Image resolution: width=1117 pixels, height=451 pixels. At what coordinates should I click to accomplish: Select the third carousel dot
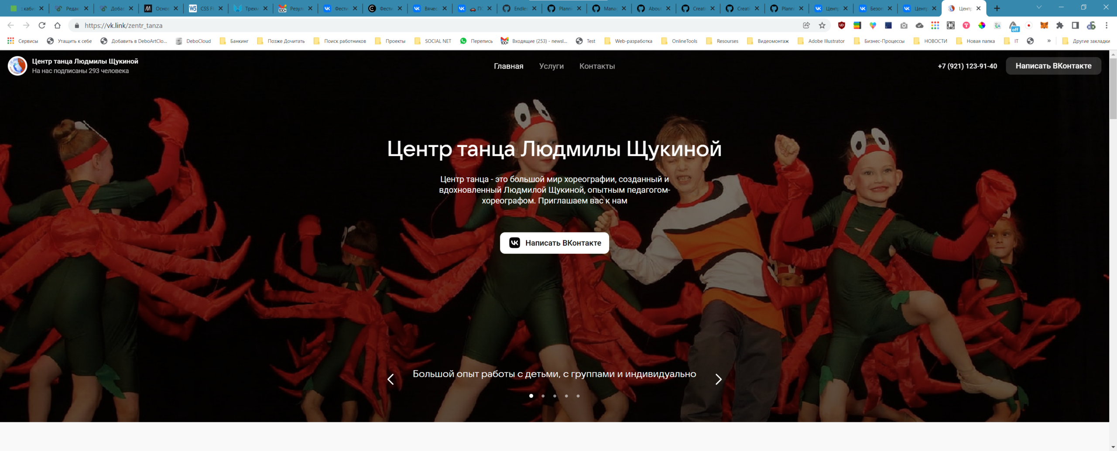pyautogui.click(x=555, y=396)
